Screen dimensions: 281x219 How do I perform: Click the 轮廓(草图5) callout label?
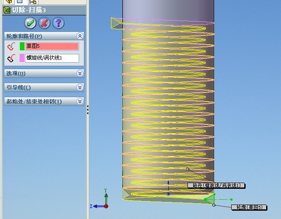click(249, 207)
